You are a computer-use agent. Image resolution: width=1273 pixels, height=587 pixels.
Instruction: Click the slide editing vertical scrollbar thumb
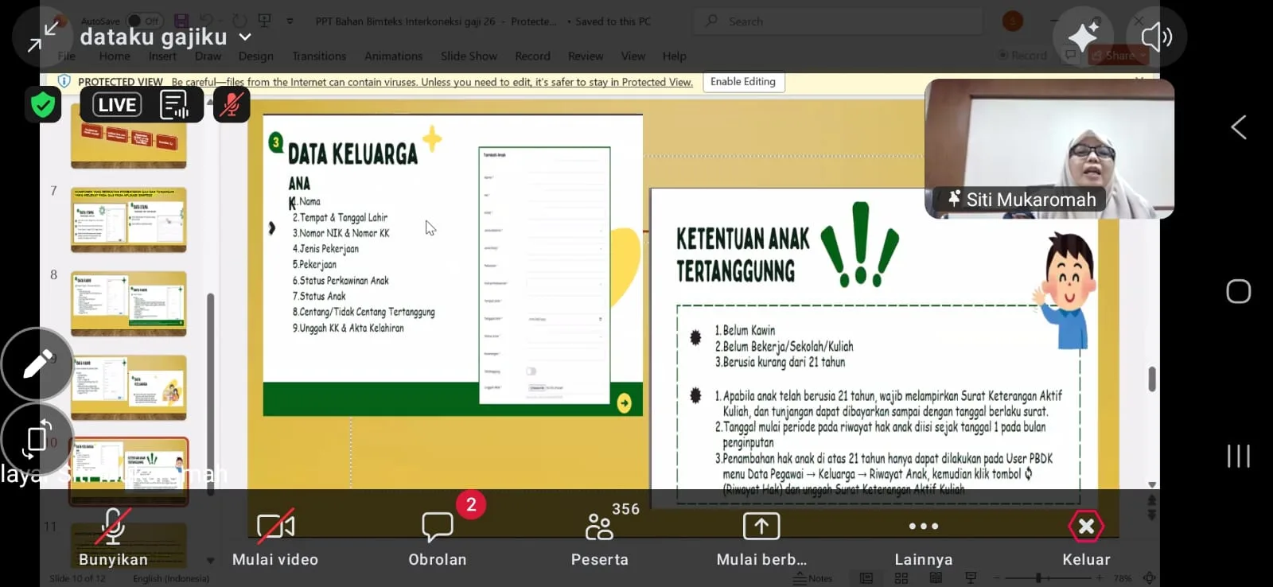[1151, 379]
